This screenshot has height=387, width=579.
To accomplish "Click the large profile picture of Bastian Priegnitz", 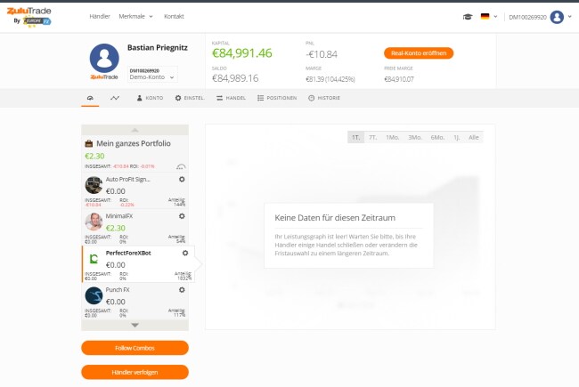I will click(x=104, y=59).
